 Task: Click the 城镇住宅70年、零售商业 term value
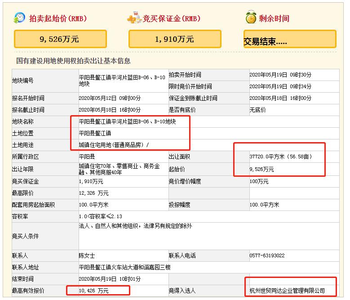(119, 169)
